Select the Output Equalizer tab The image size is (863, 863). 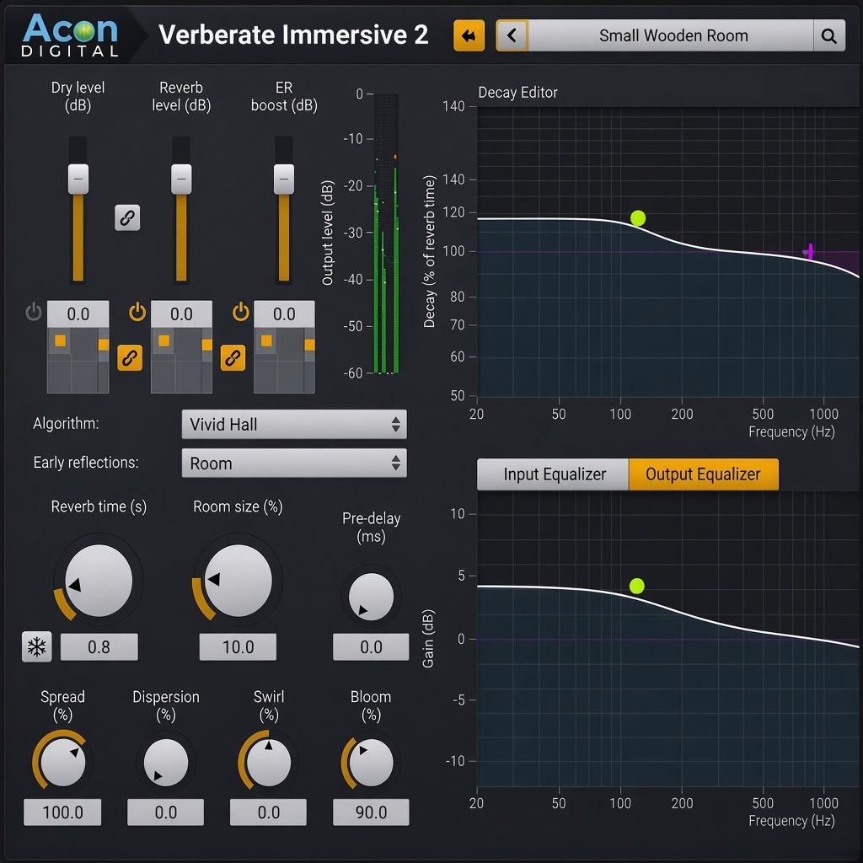click(x=704, y=474)
